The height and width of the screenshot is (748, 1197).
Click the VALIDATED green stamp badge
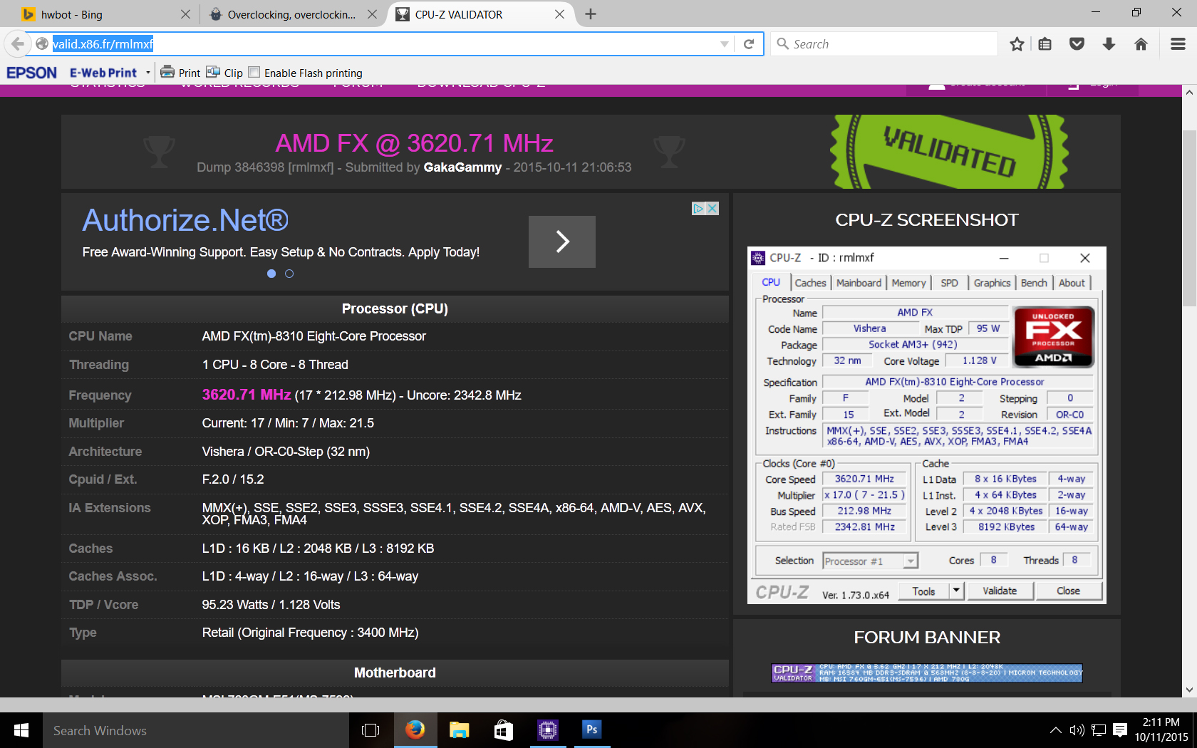click(949, 152)
